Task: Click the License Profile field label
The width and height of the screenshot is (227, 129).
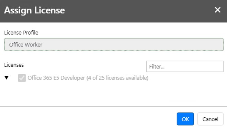Action: 21,33
